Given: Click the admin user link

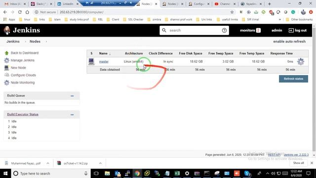Looking at the screenshot, I should coord(276,30).
